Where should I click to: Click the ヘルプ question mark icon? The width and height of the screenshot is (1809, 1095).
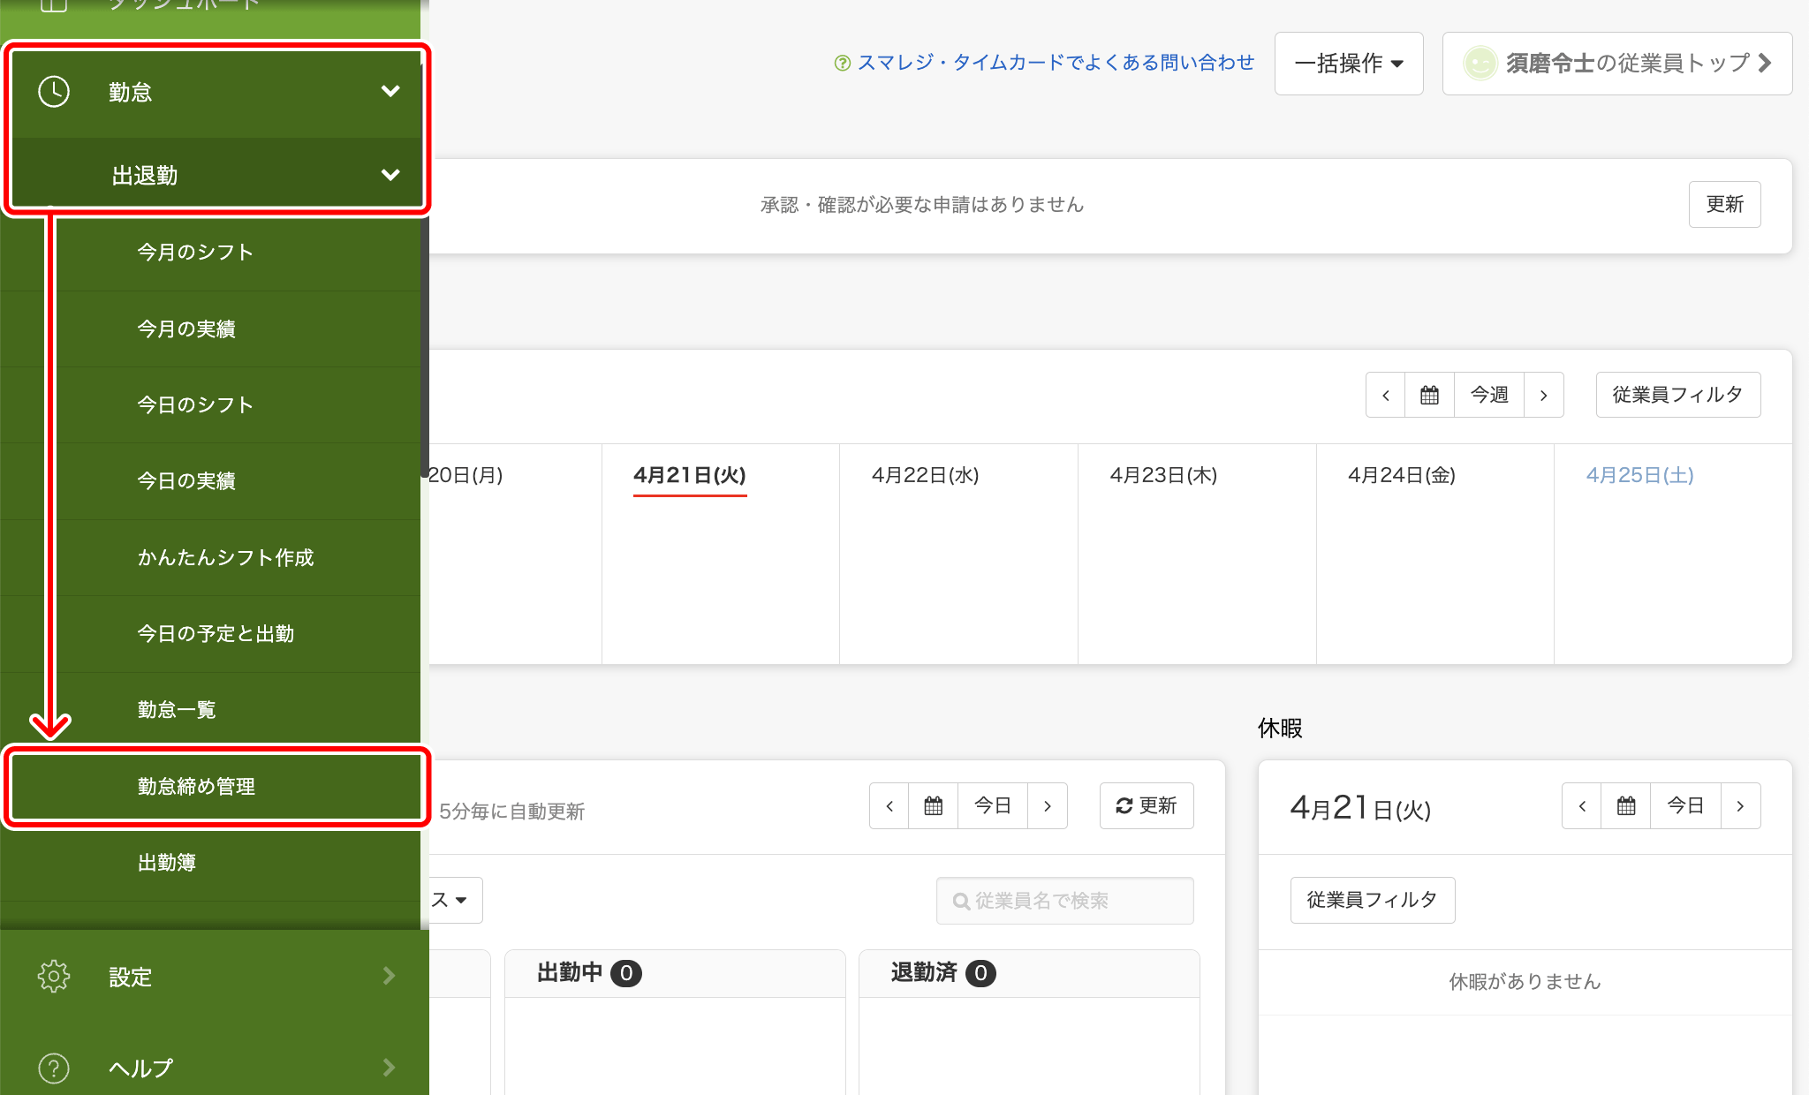(54, 1068)
